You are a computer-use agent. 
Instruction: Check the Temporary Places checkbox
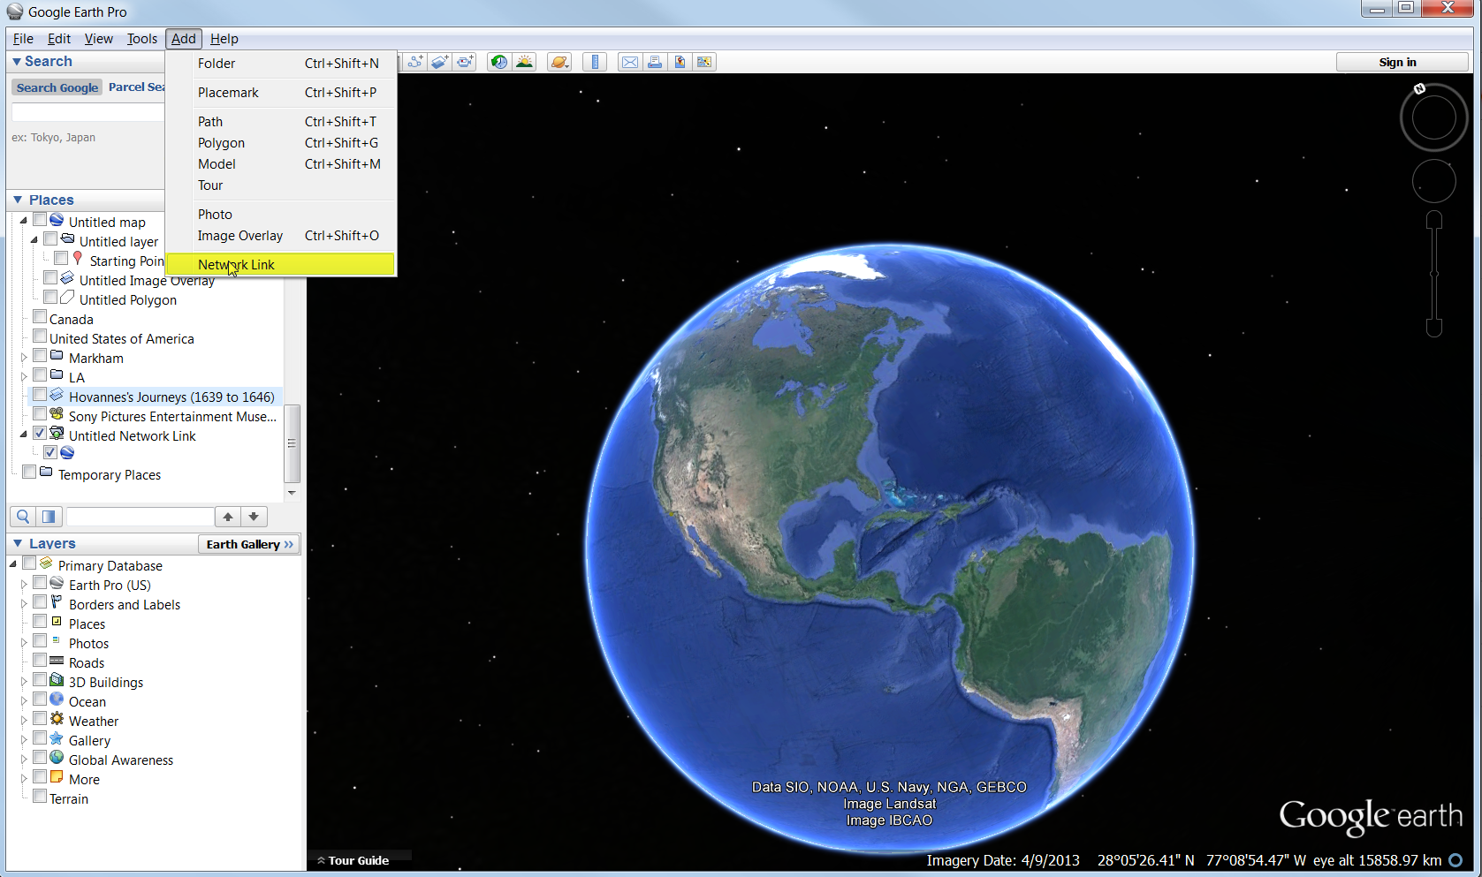click(29, 473)
